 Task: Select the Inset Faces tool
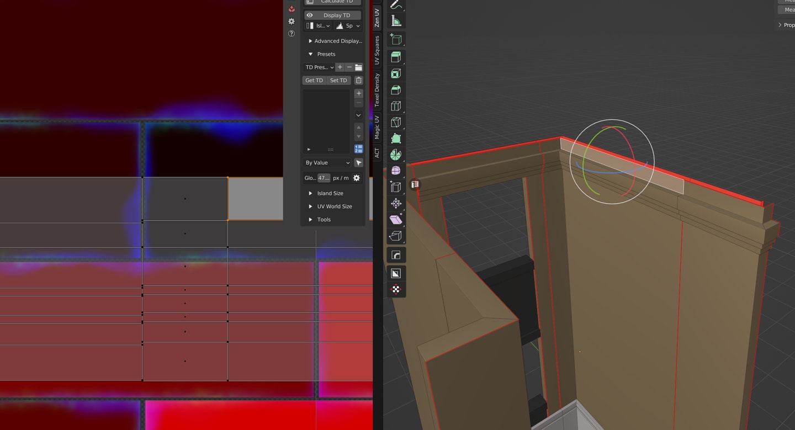[396, 73]
